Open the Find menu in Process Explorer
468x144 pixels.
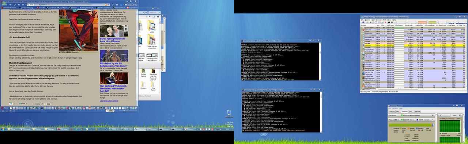point(384,20)
